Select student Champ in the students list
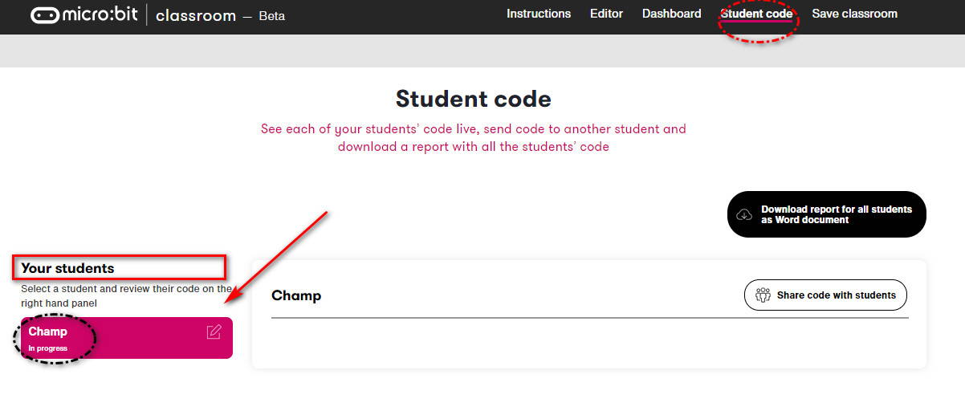The image size is (965, 415). point(127,338)
